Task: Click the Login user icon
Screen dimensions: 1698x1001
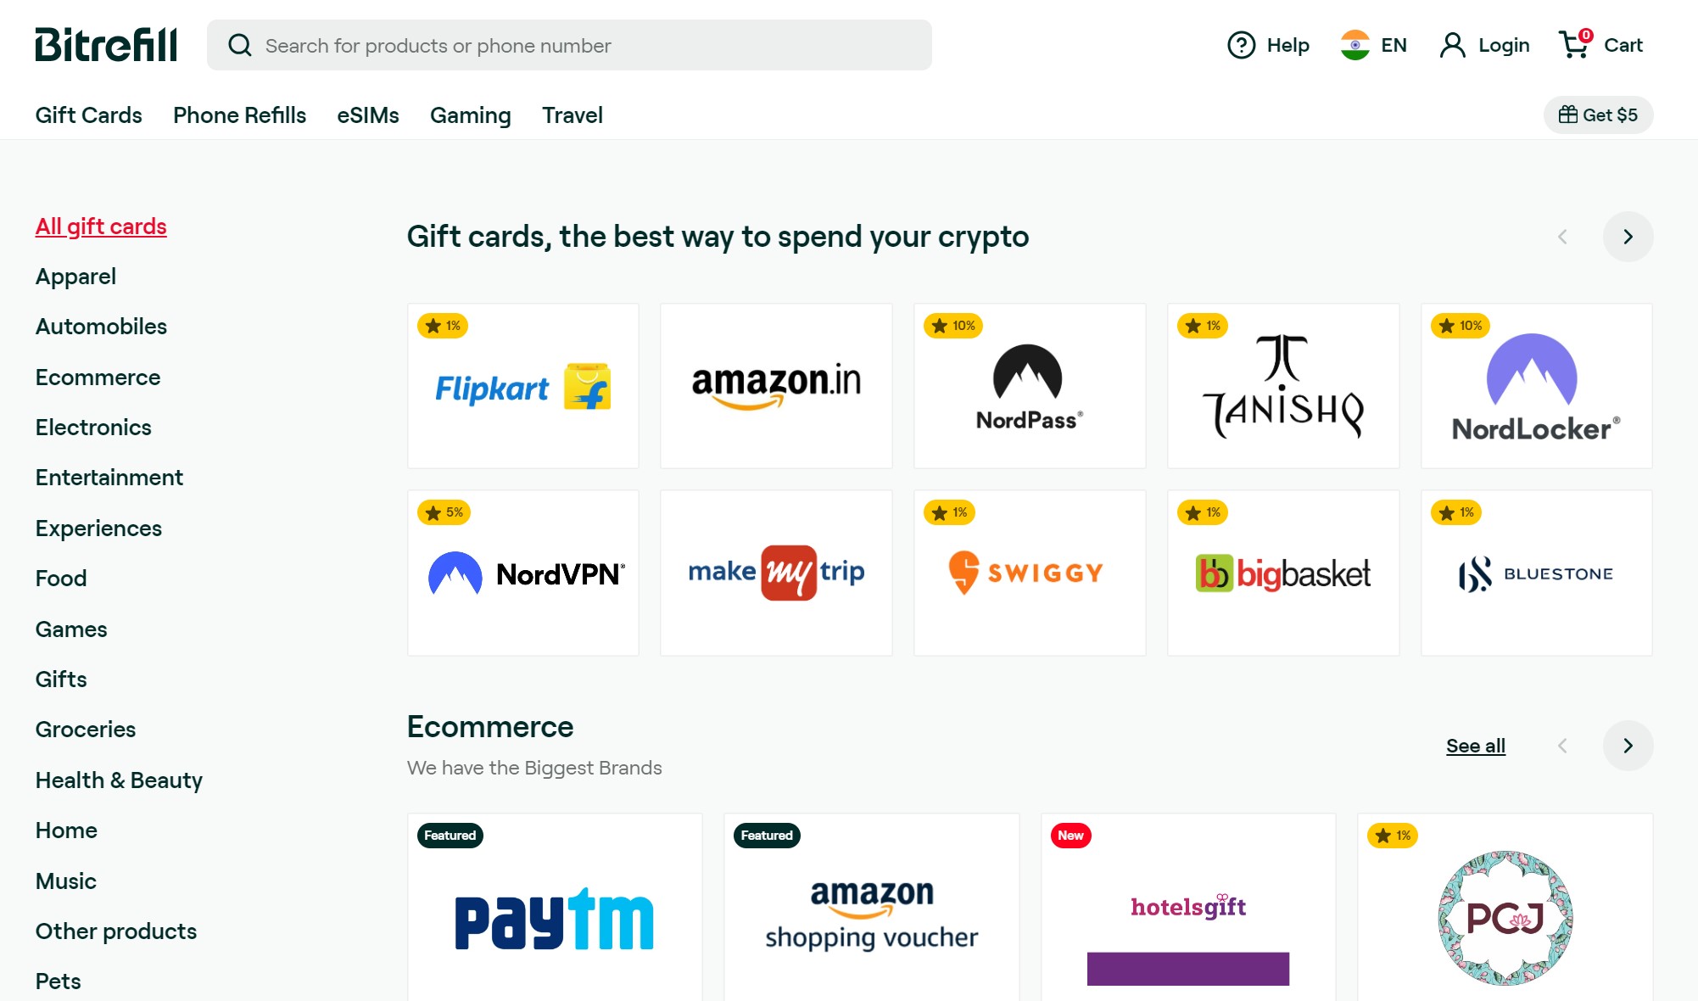Action: click(x=1452, y=45)
